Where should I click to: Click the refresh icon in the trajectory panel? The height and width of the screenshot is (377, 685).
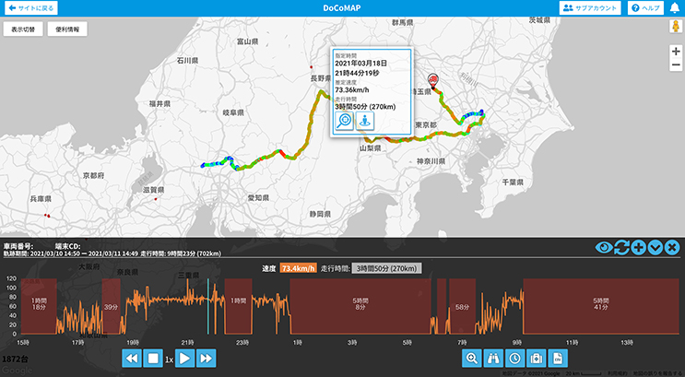point(621,247)
